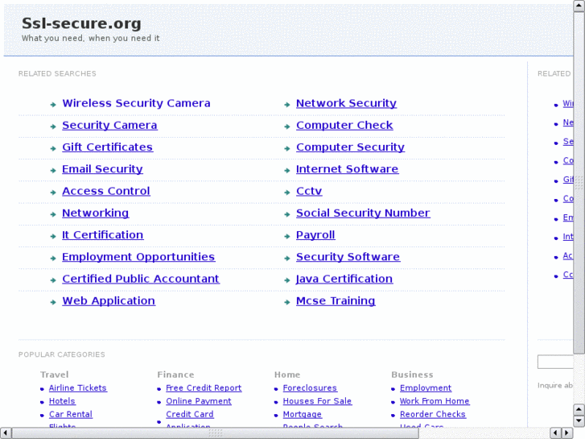Click the Gift Certificates link

point(108,147)
